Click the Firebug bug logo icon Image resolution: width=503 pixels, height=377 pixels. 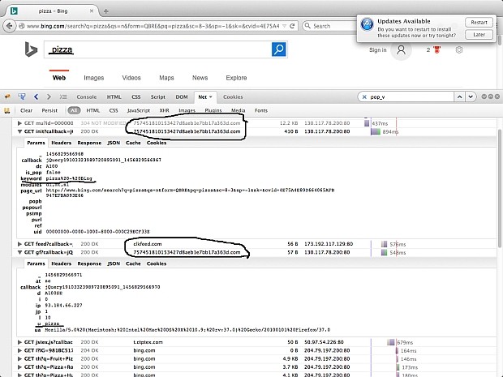7,96
